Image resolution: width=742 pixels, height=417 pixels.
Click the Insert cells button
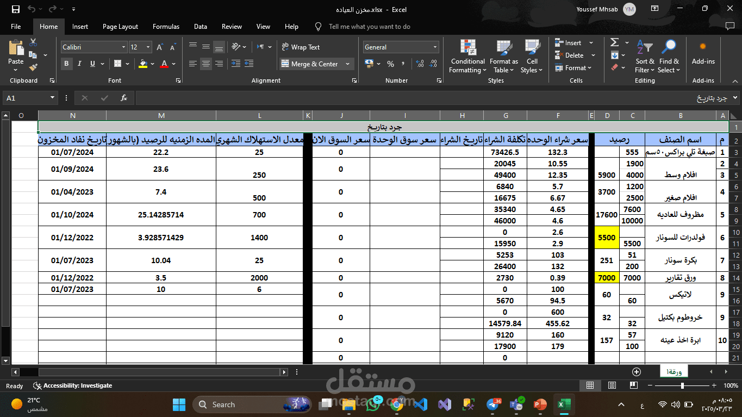tap(569, 43)
